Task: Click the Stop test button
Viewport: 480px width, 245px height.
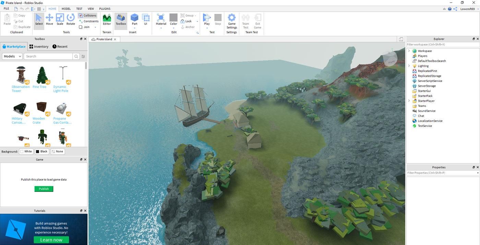Action: pos(218,20)
